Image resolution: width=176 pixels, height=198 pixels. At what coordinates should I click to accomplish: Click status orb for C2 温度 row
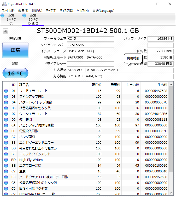click(6, 171)
